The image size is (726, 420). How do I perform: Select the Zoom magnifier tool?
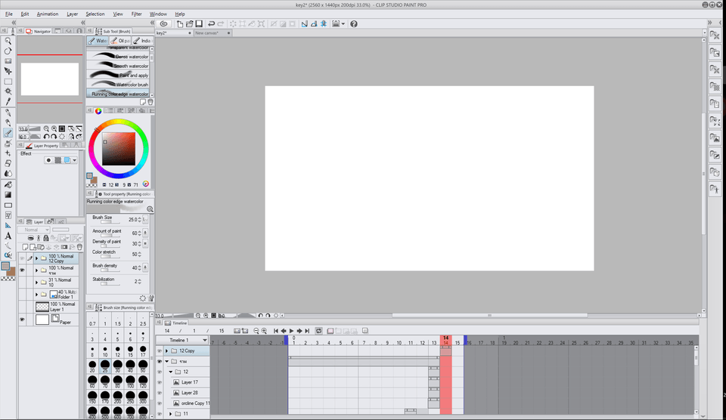pos(8,41)
